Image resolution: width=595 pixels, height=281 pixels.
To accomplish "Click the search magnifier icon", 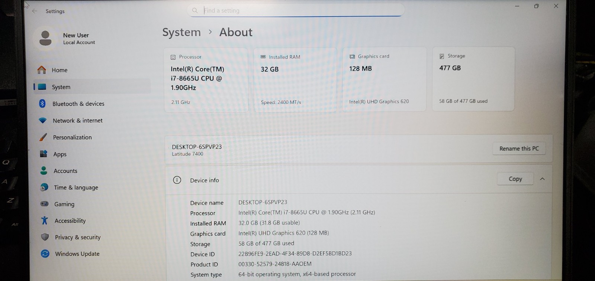I will click(x=195, y=10).
